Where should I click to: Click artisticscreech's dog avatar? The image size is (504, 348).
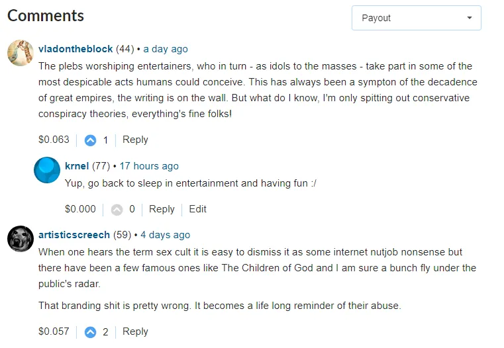pos(21,238)
